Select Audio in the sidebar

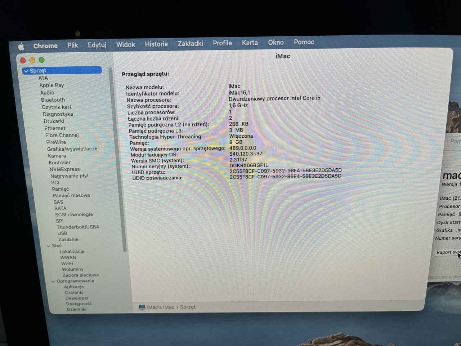[x=47, y=93]
